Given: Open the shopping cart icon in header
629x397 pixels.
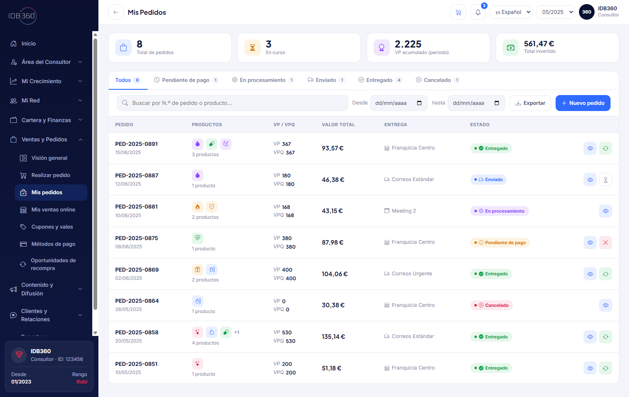Looking at the screenshot, I should 458,12.
